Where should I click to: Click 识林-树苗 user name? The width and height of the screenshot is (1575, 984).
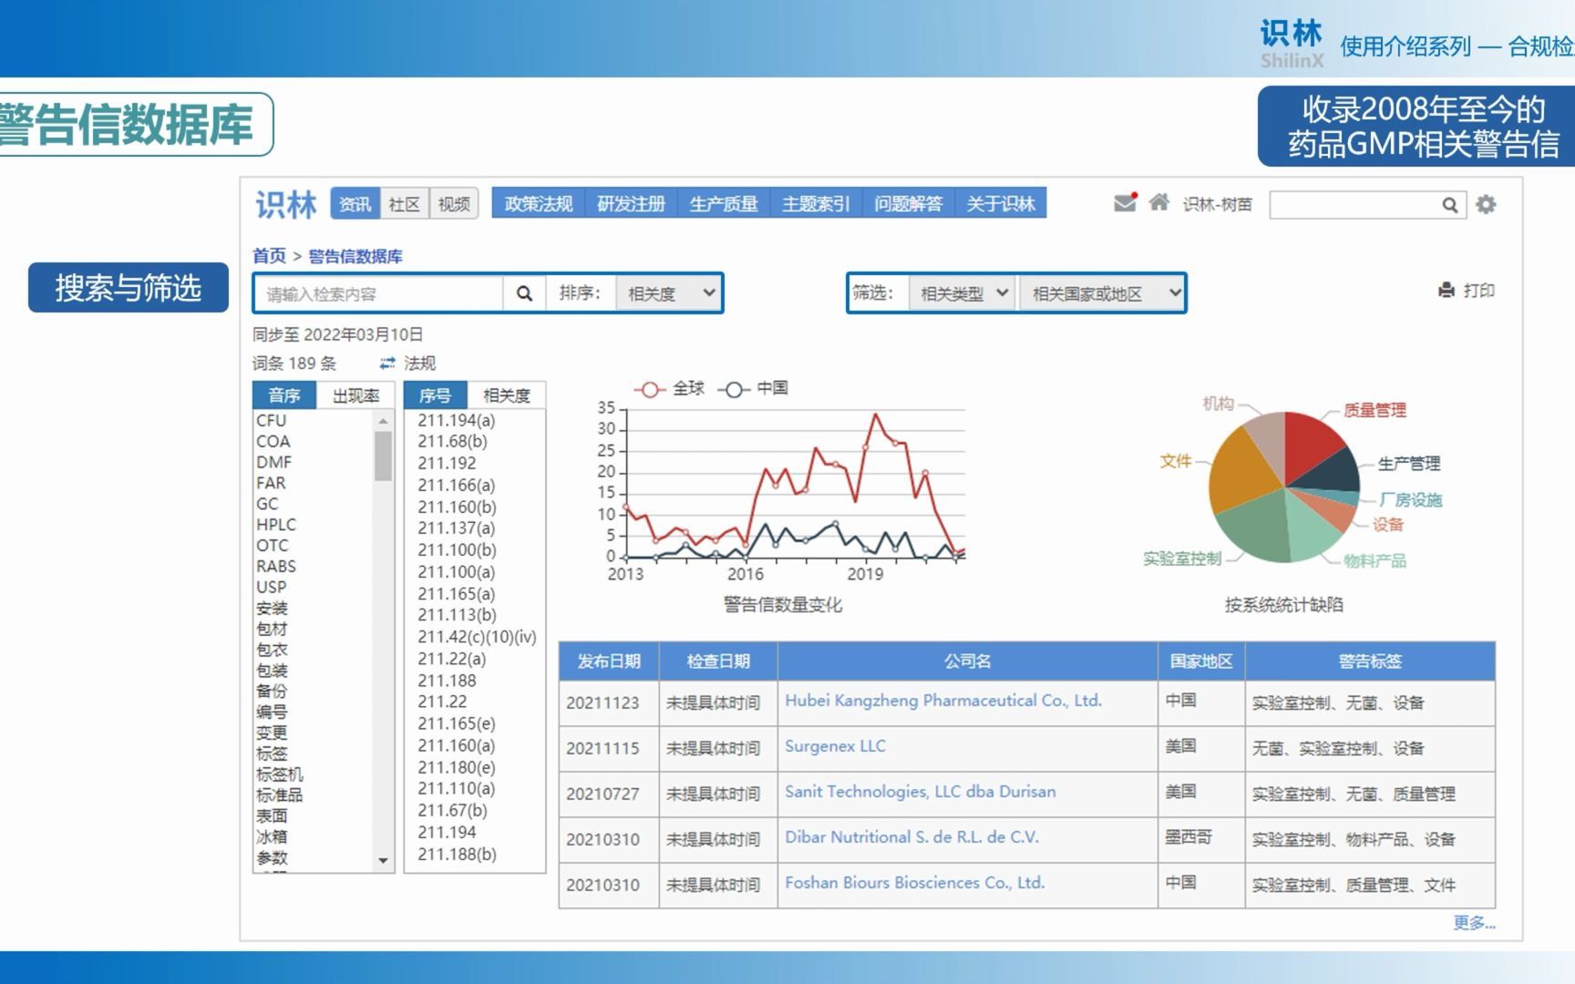point(1217,205)
